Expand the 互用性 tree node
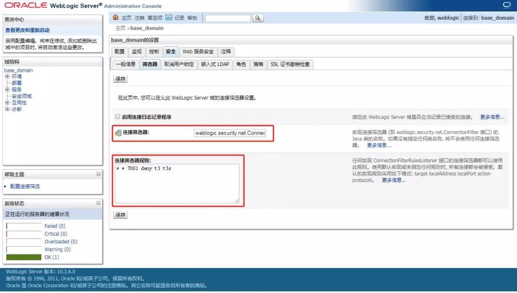517x293 pixels. point(7,102)
